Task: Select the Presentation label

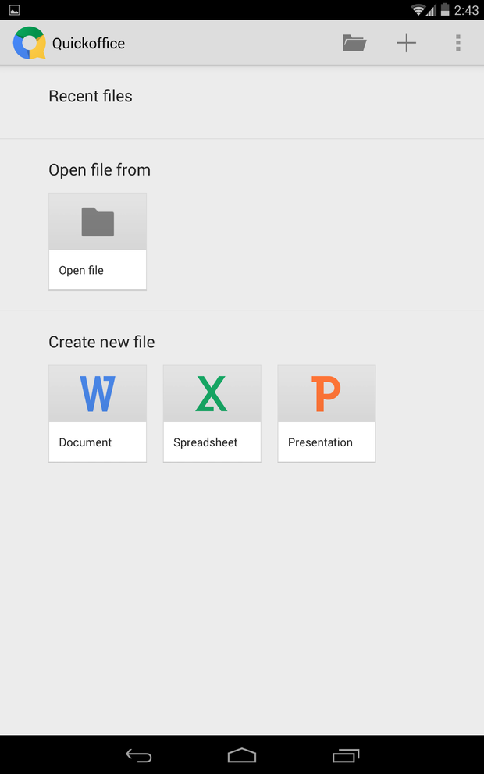Action: (x=320, y=442)
